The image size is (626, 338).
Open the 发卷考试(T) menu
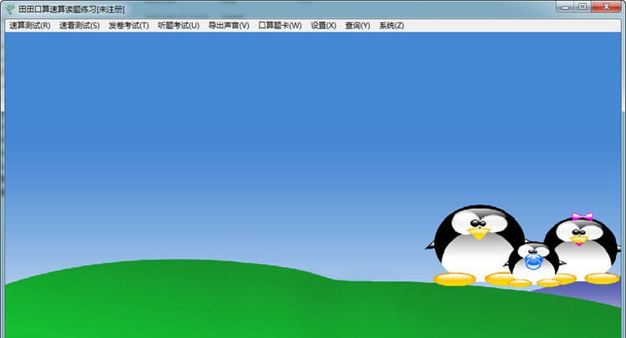[x=129, y=26]
